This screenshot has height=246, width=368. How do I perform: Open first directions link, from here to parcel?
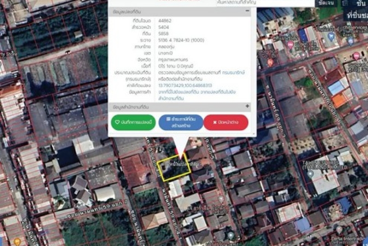tap(179, 92)
